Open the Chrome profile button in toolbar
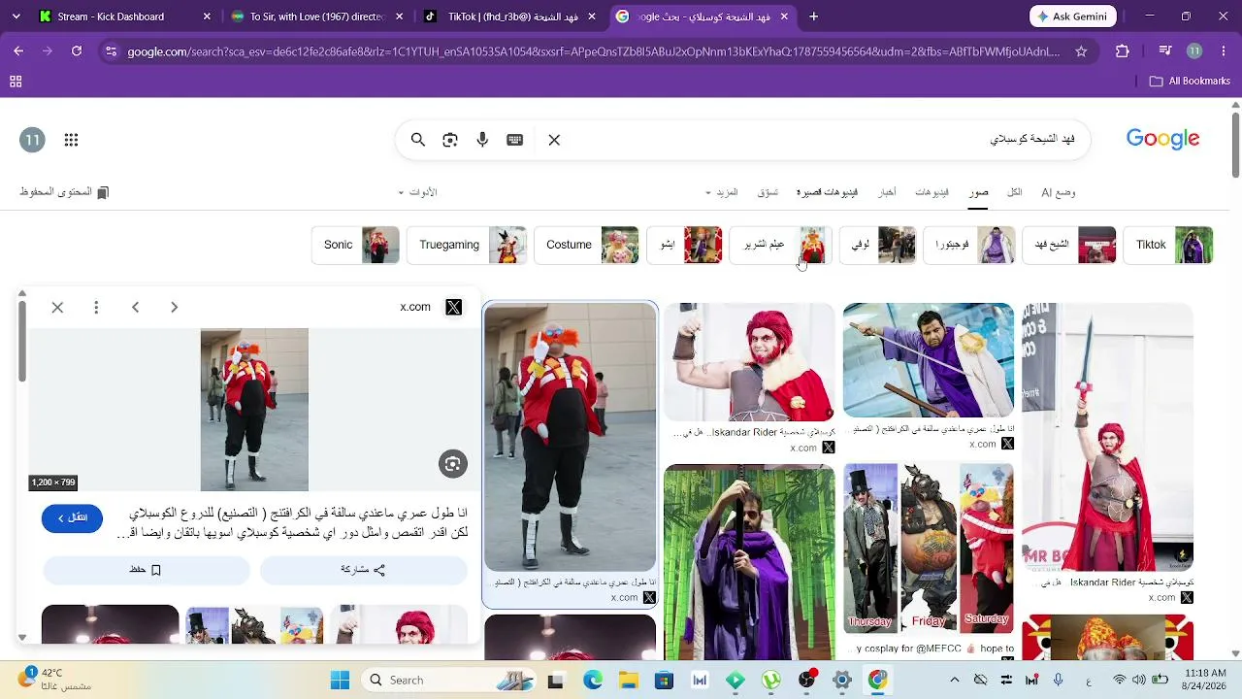1242x699 pixels. pyautogui.click(x=1194, y=51)
